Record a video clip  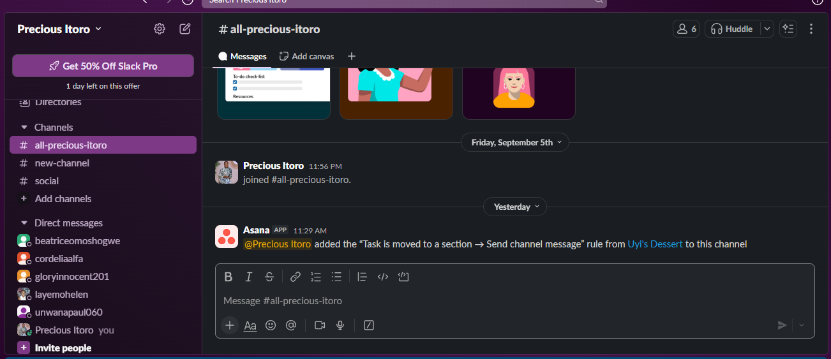coord(320,325)
